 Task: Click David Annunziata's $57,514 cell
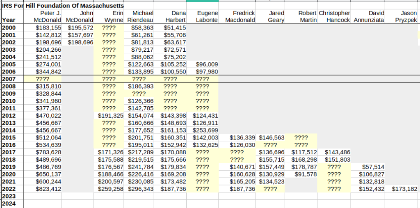point(369,167)
